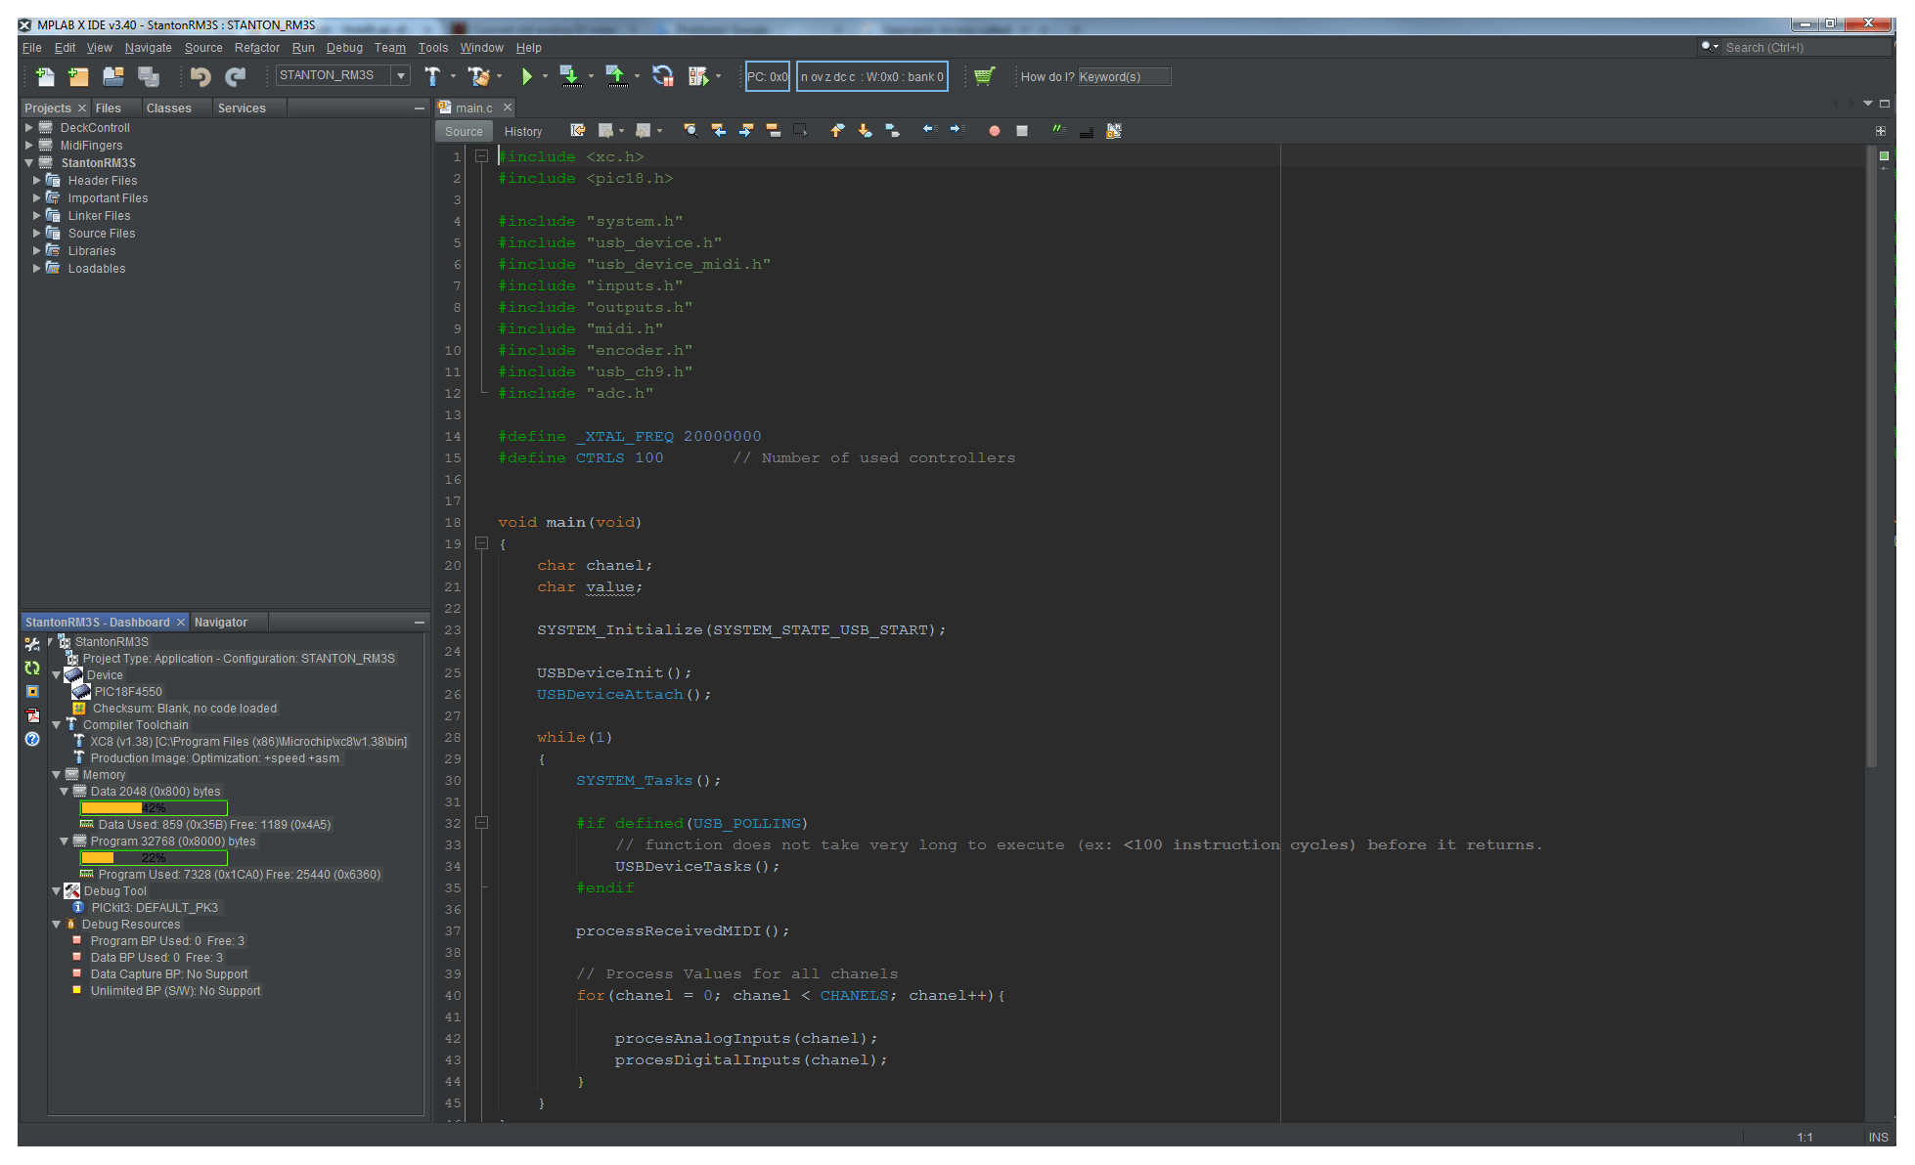Collapse the include block fold at line 1
This screenshot has width=1915, height=1165.
481,156
